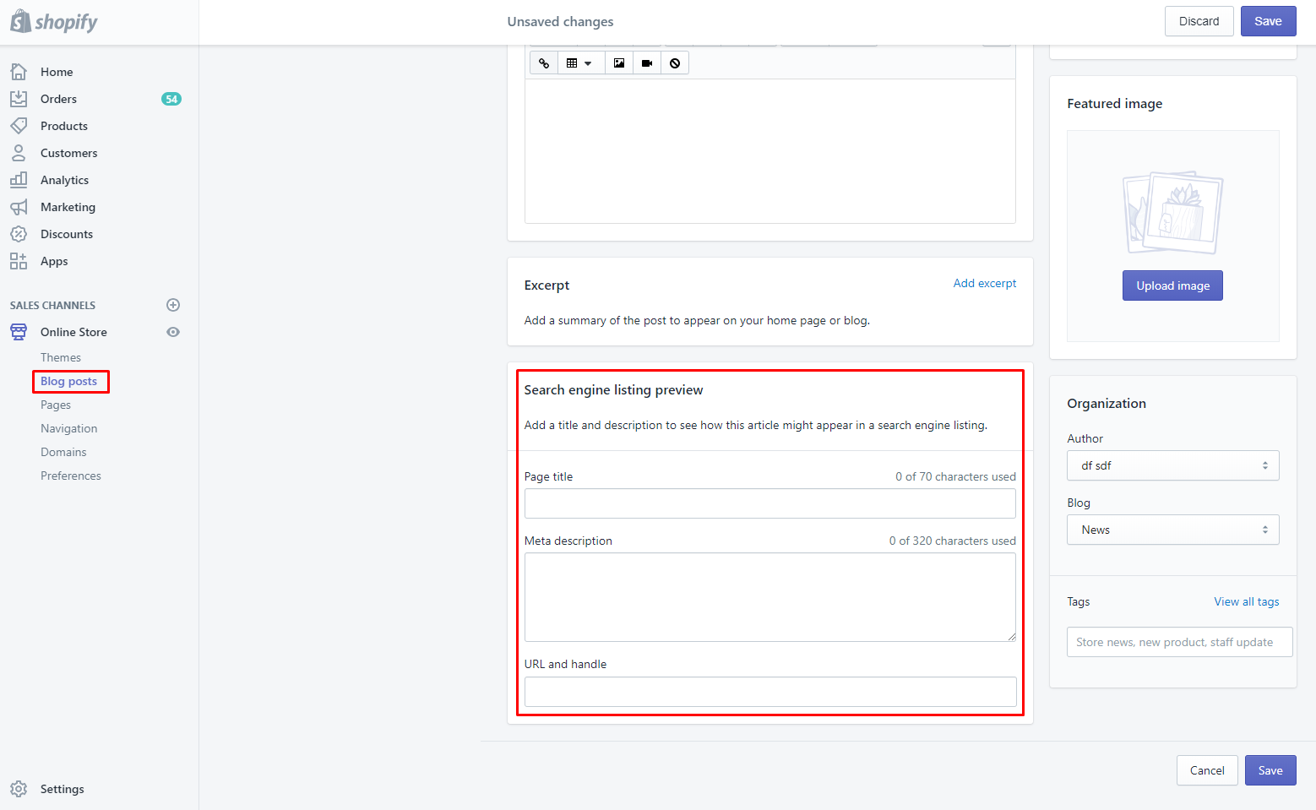The image size is (1316, 810).
Task: Click Discard in the top bar
Action: tap(1199, 21)
